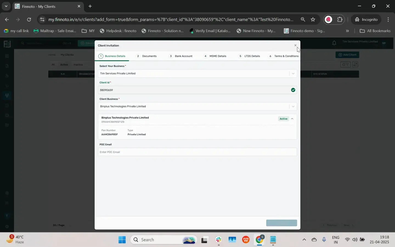
Task: Open Slack from the taskbar
Action: (x=219, y=240)
